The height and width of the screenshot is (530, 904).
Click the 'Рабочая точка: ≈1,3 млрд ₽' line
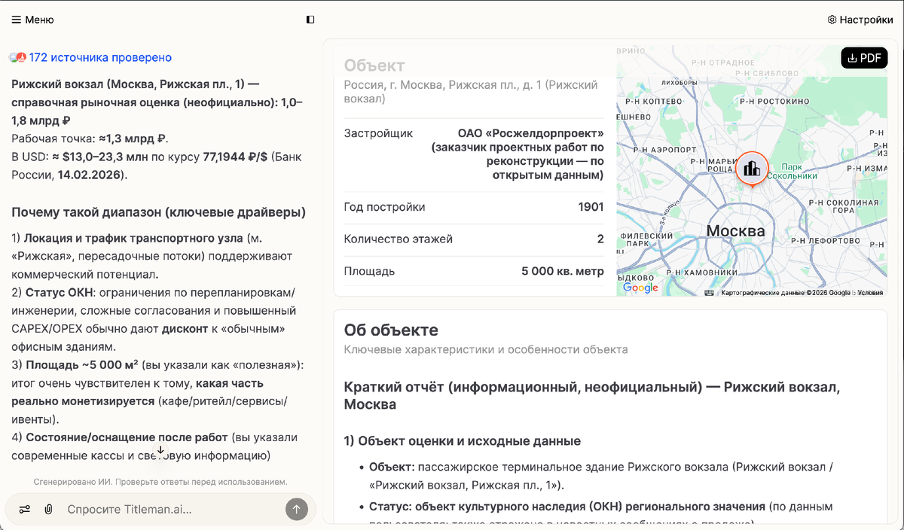(90, 139)
